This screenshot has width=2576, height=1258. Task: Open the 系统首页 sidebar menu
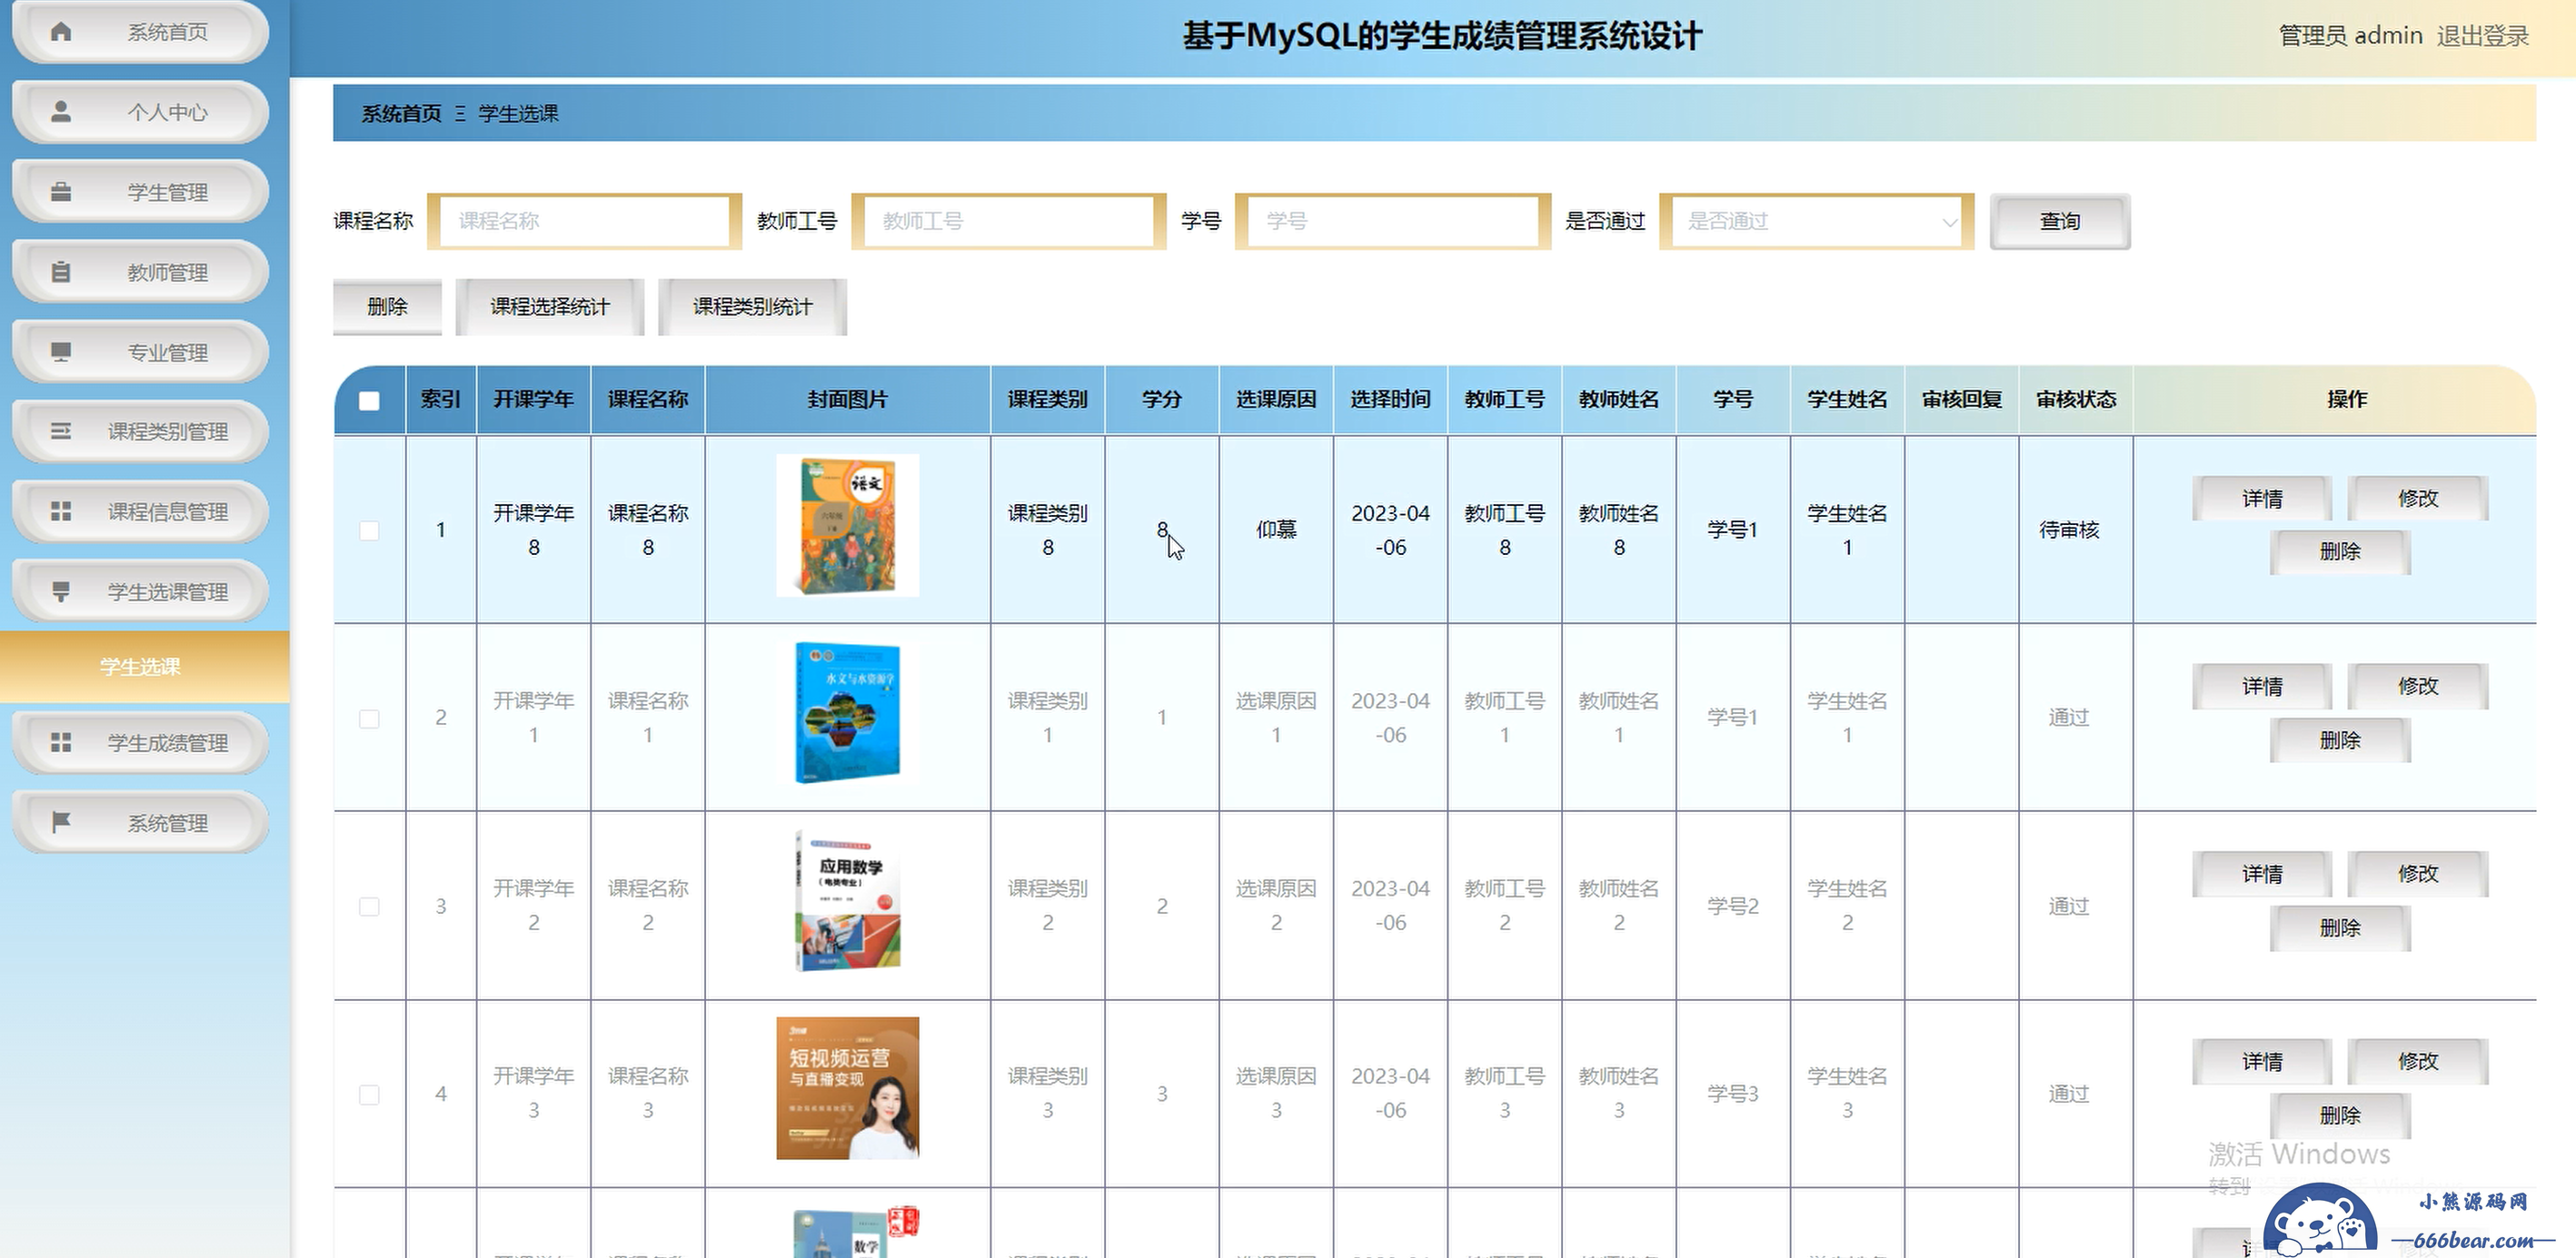click(140, 32)
